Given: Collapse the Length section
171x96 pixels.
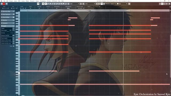Looking at the screenshot, I should pos(2,26).
